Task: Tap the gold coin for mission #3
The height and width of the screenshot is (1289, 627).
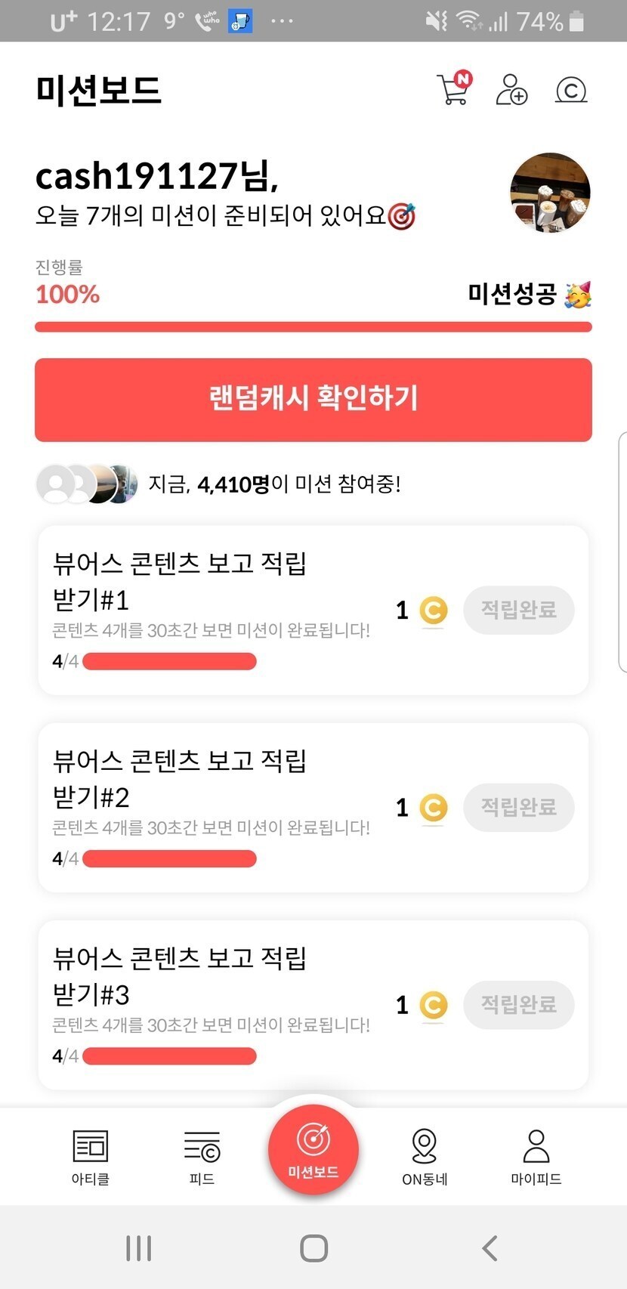Action: 433,1006
